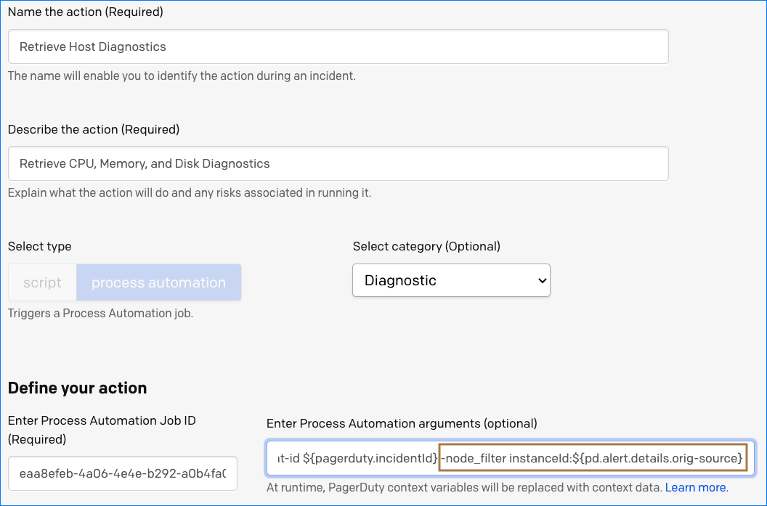Viewport: 767px width, 506px height.
Task: Click the 'Enter Process Automation arguments (optional)' label
Action: (402, 423)
